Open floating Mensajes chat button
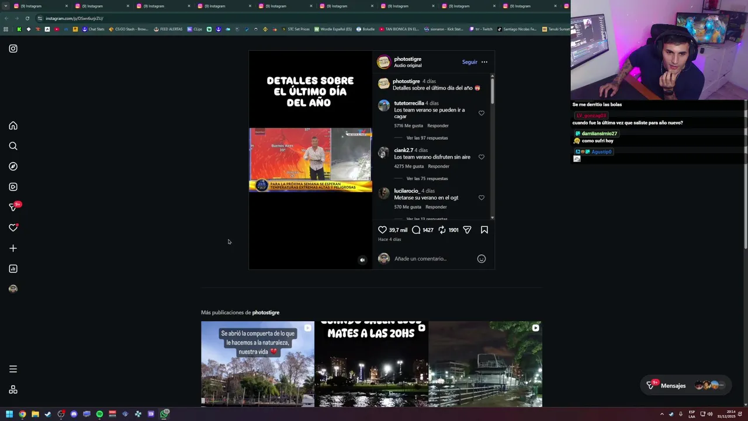 (685, 385)
